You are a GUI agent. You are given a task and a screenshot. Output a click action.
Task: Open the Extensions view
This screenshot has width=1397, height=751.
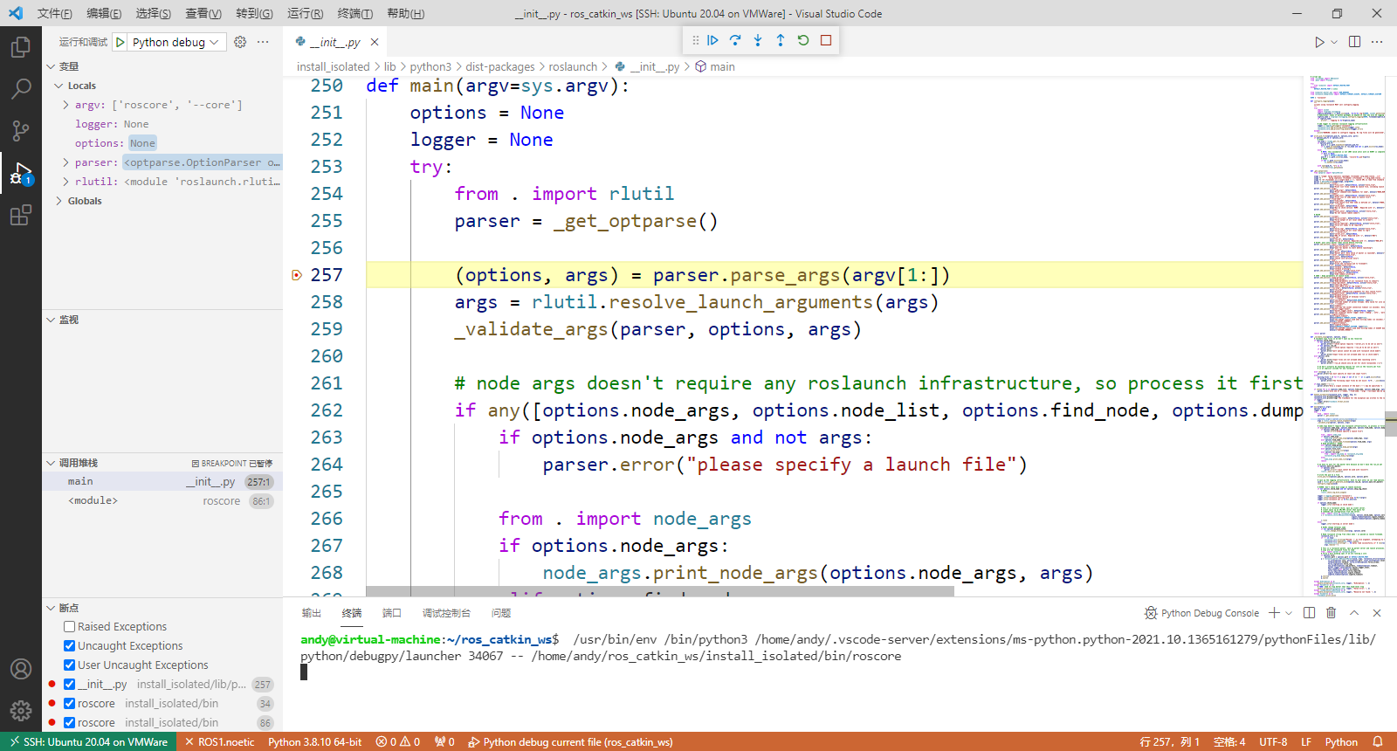click(21, 215)
